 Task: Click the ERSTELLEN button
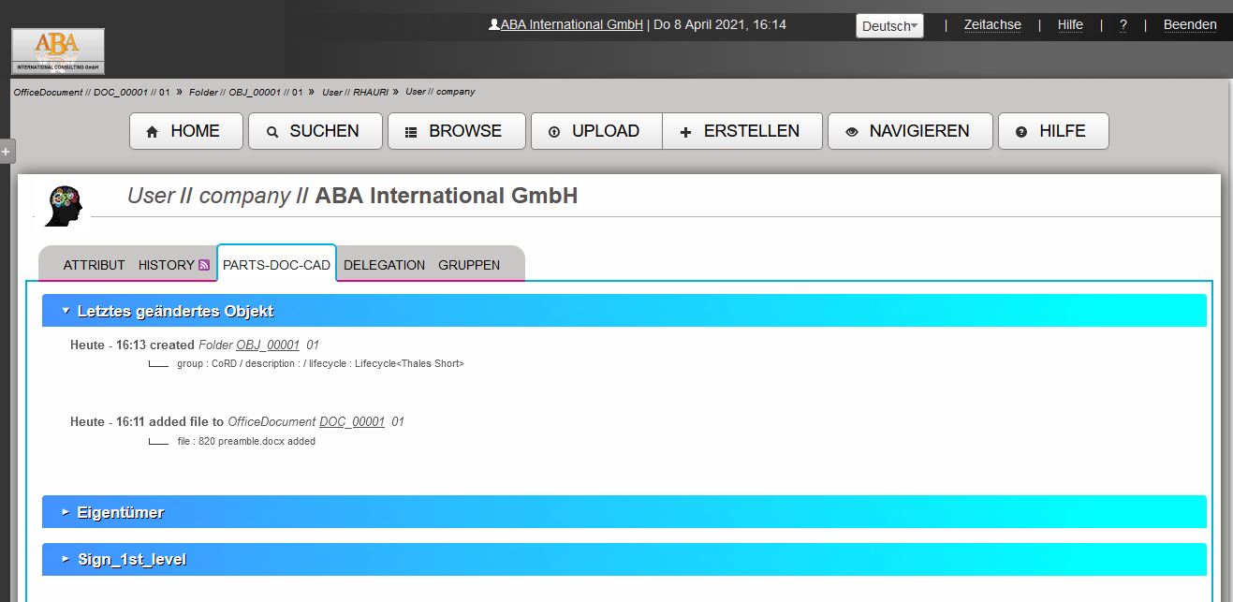pyautogui.click(x=742, y=131)
